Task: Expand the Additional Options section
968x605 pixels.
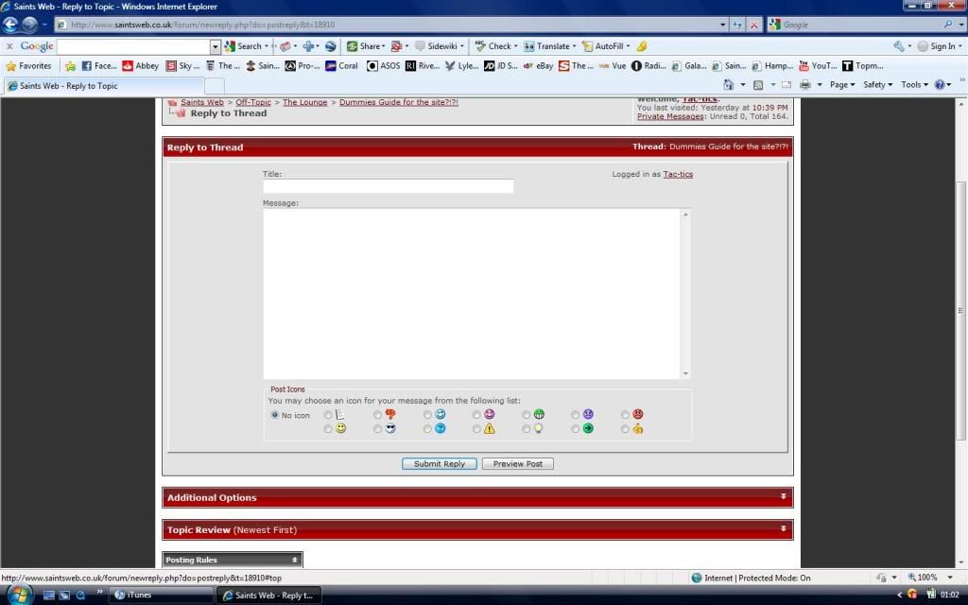Action: (x=477, y=497)
